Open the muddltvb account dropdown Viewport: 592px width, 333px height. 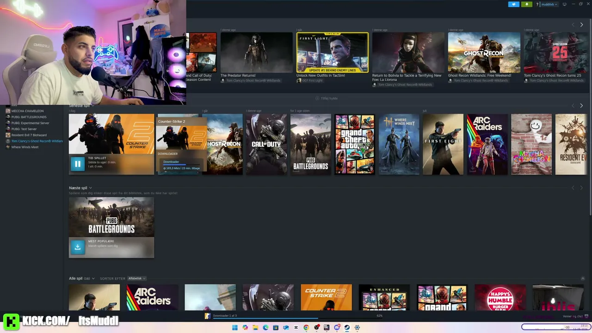tap(549, 4)
